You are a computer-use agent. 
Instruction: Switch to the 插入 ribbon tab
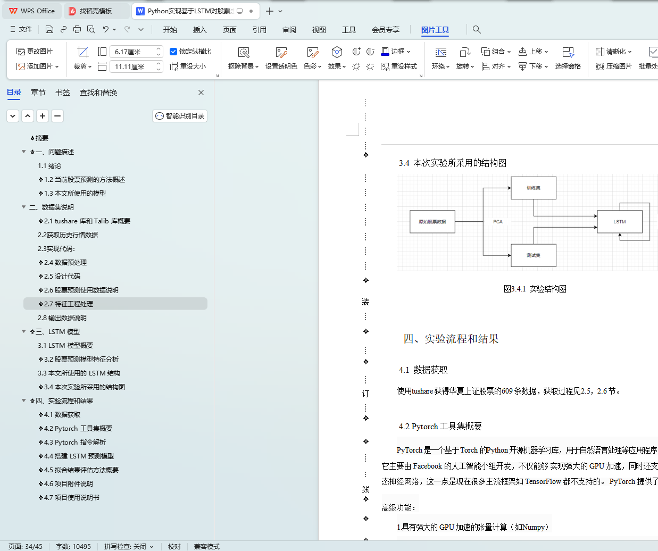click(200, 30)
